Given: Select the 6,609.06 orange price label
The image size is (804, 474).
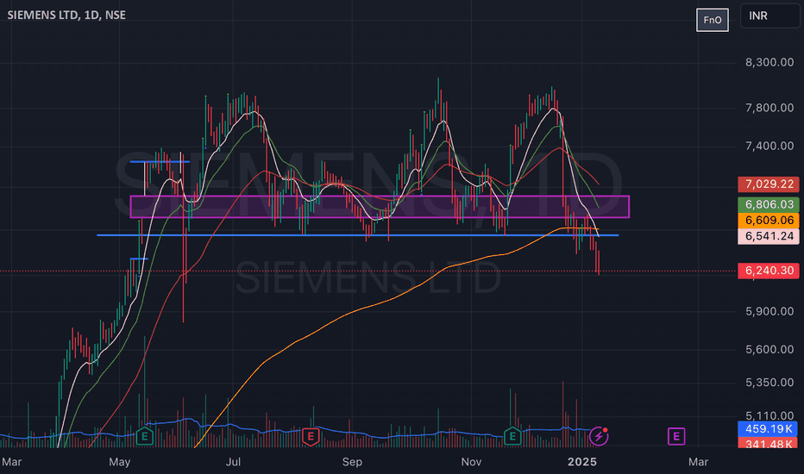Looking at the screenshot, I should (768, 221).
